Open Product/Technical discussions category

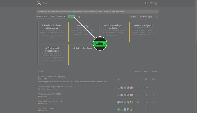point(52,27)
